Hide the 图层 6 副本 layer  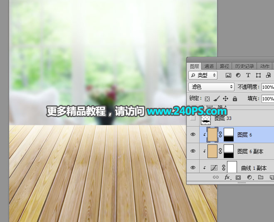(193, 151)
